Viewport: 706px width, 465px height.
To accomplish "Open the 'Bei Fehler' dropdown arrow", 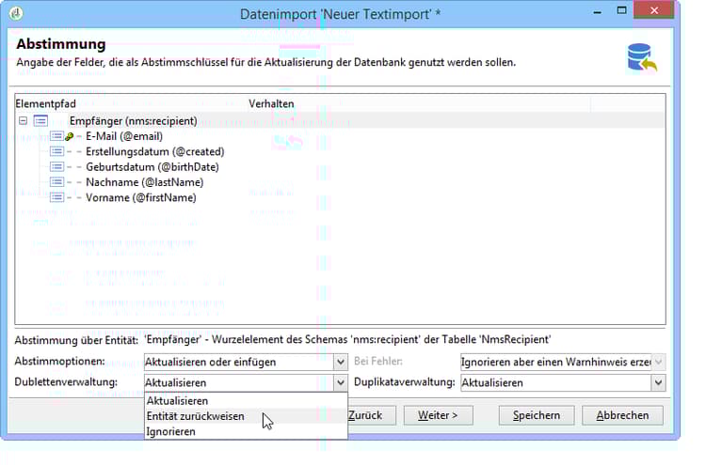I will pyautogui.click(x=658, y=362).
